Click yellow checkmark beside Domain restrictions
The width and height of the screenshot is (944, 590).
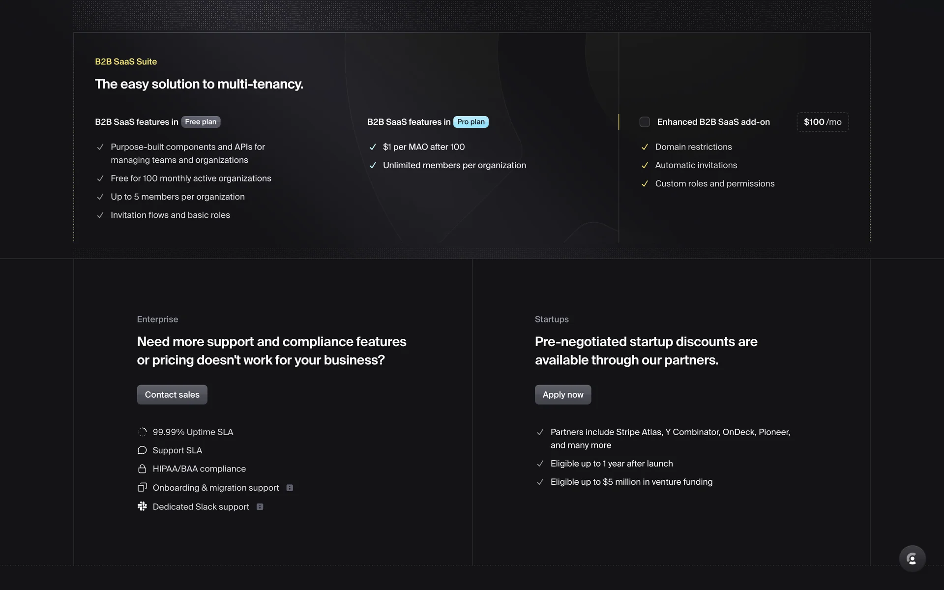pos(645,147)
